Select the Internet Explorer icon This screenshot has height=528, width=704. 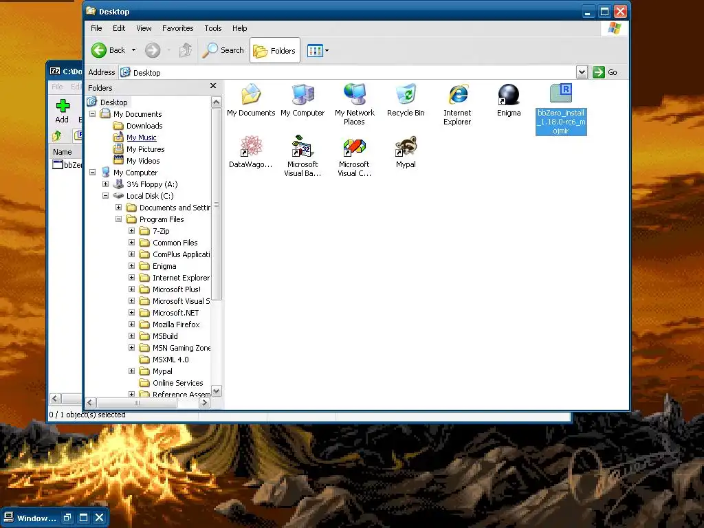(x=457, y=104)
